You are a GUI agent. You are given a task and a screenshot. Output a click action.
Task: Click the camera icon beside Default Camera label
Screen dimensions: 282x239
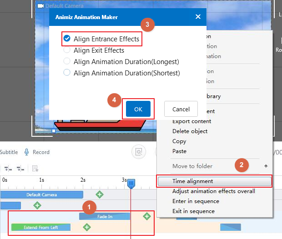(40, 6)
